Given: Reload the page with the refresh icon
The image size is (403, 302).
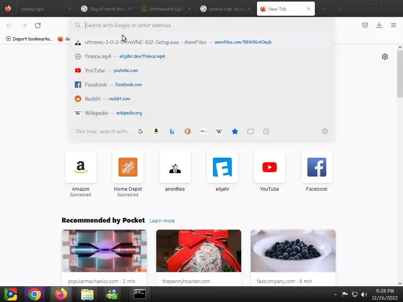Looking at the screenshot, I should (x=38, y=25).
